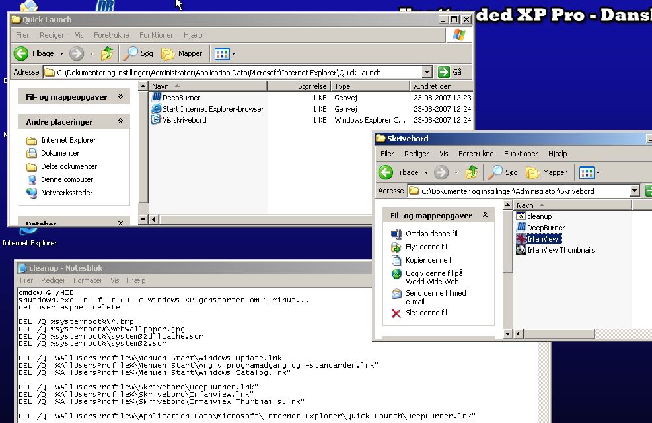
Task: Sort Skrivebord list by Navn column
Action: [x=573, y=205]
